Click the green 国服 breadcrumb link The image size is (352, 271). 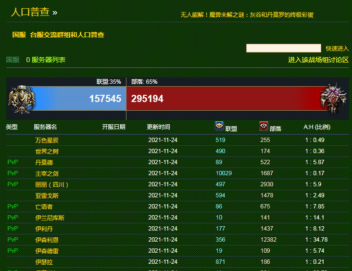13,60
